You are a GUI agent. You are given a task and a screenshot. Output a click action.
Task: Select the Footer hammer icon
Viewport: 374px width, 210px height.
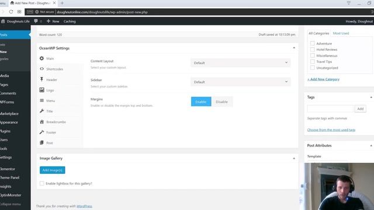tap(41, 132)
